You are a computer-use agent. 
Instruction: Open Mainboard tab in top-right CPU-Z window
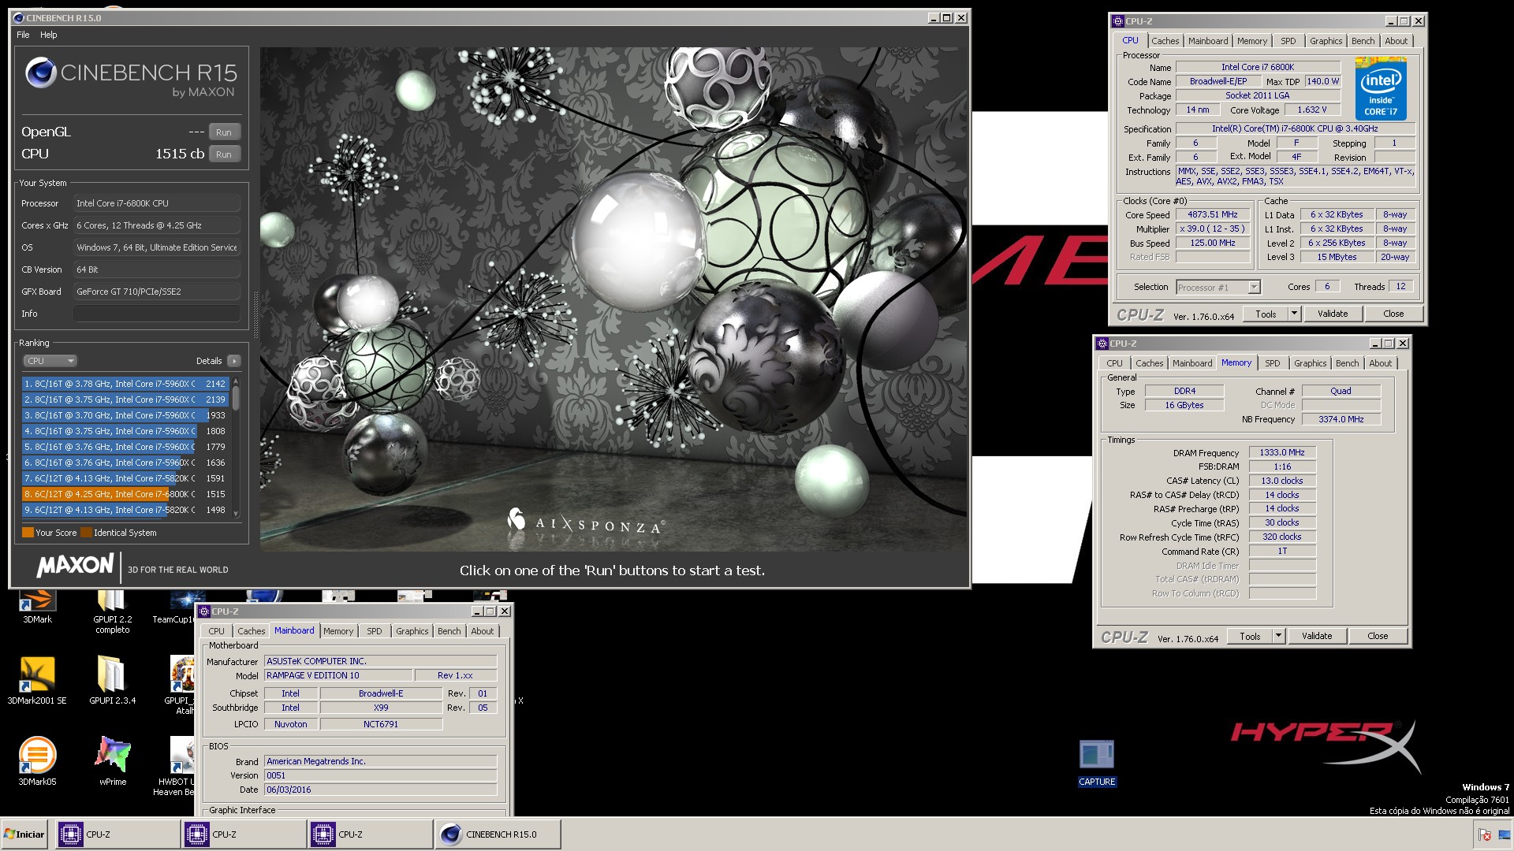[1207, 41]
